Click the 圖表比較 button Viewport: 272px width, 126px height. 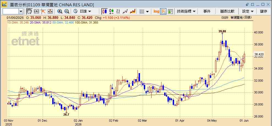tap(227, 12)
